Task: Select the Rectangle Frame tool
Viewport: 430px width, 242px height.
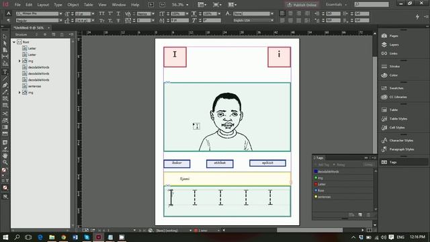Action: (5, 99)
